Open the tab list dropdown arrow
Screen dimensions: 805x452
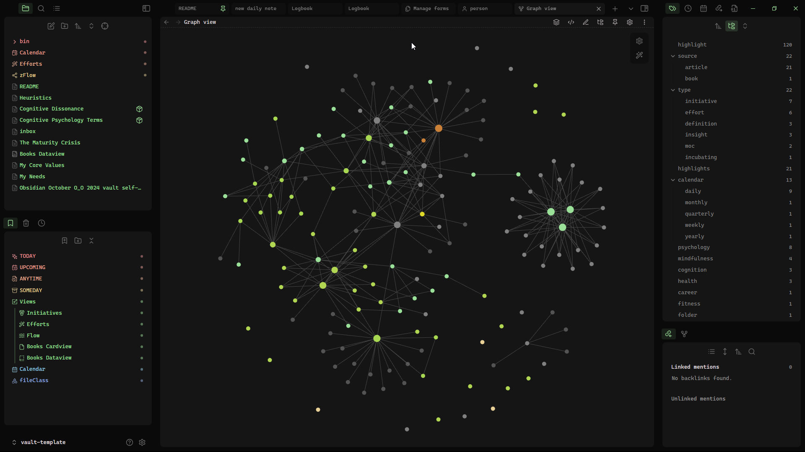tap(631, 8)
